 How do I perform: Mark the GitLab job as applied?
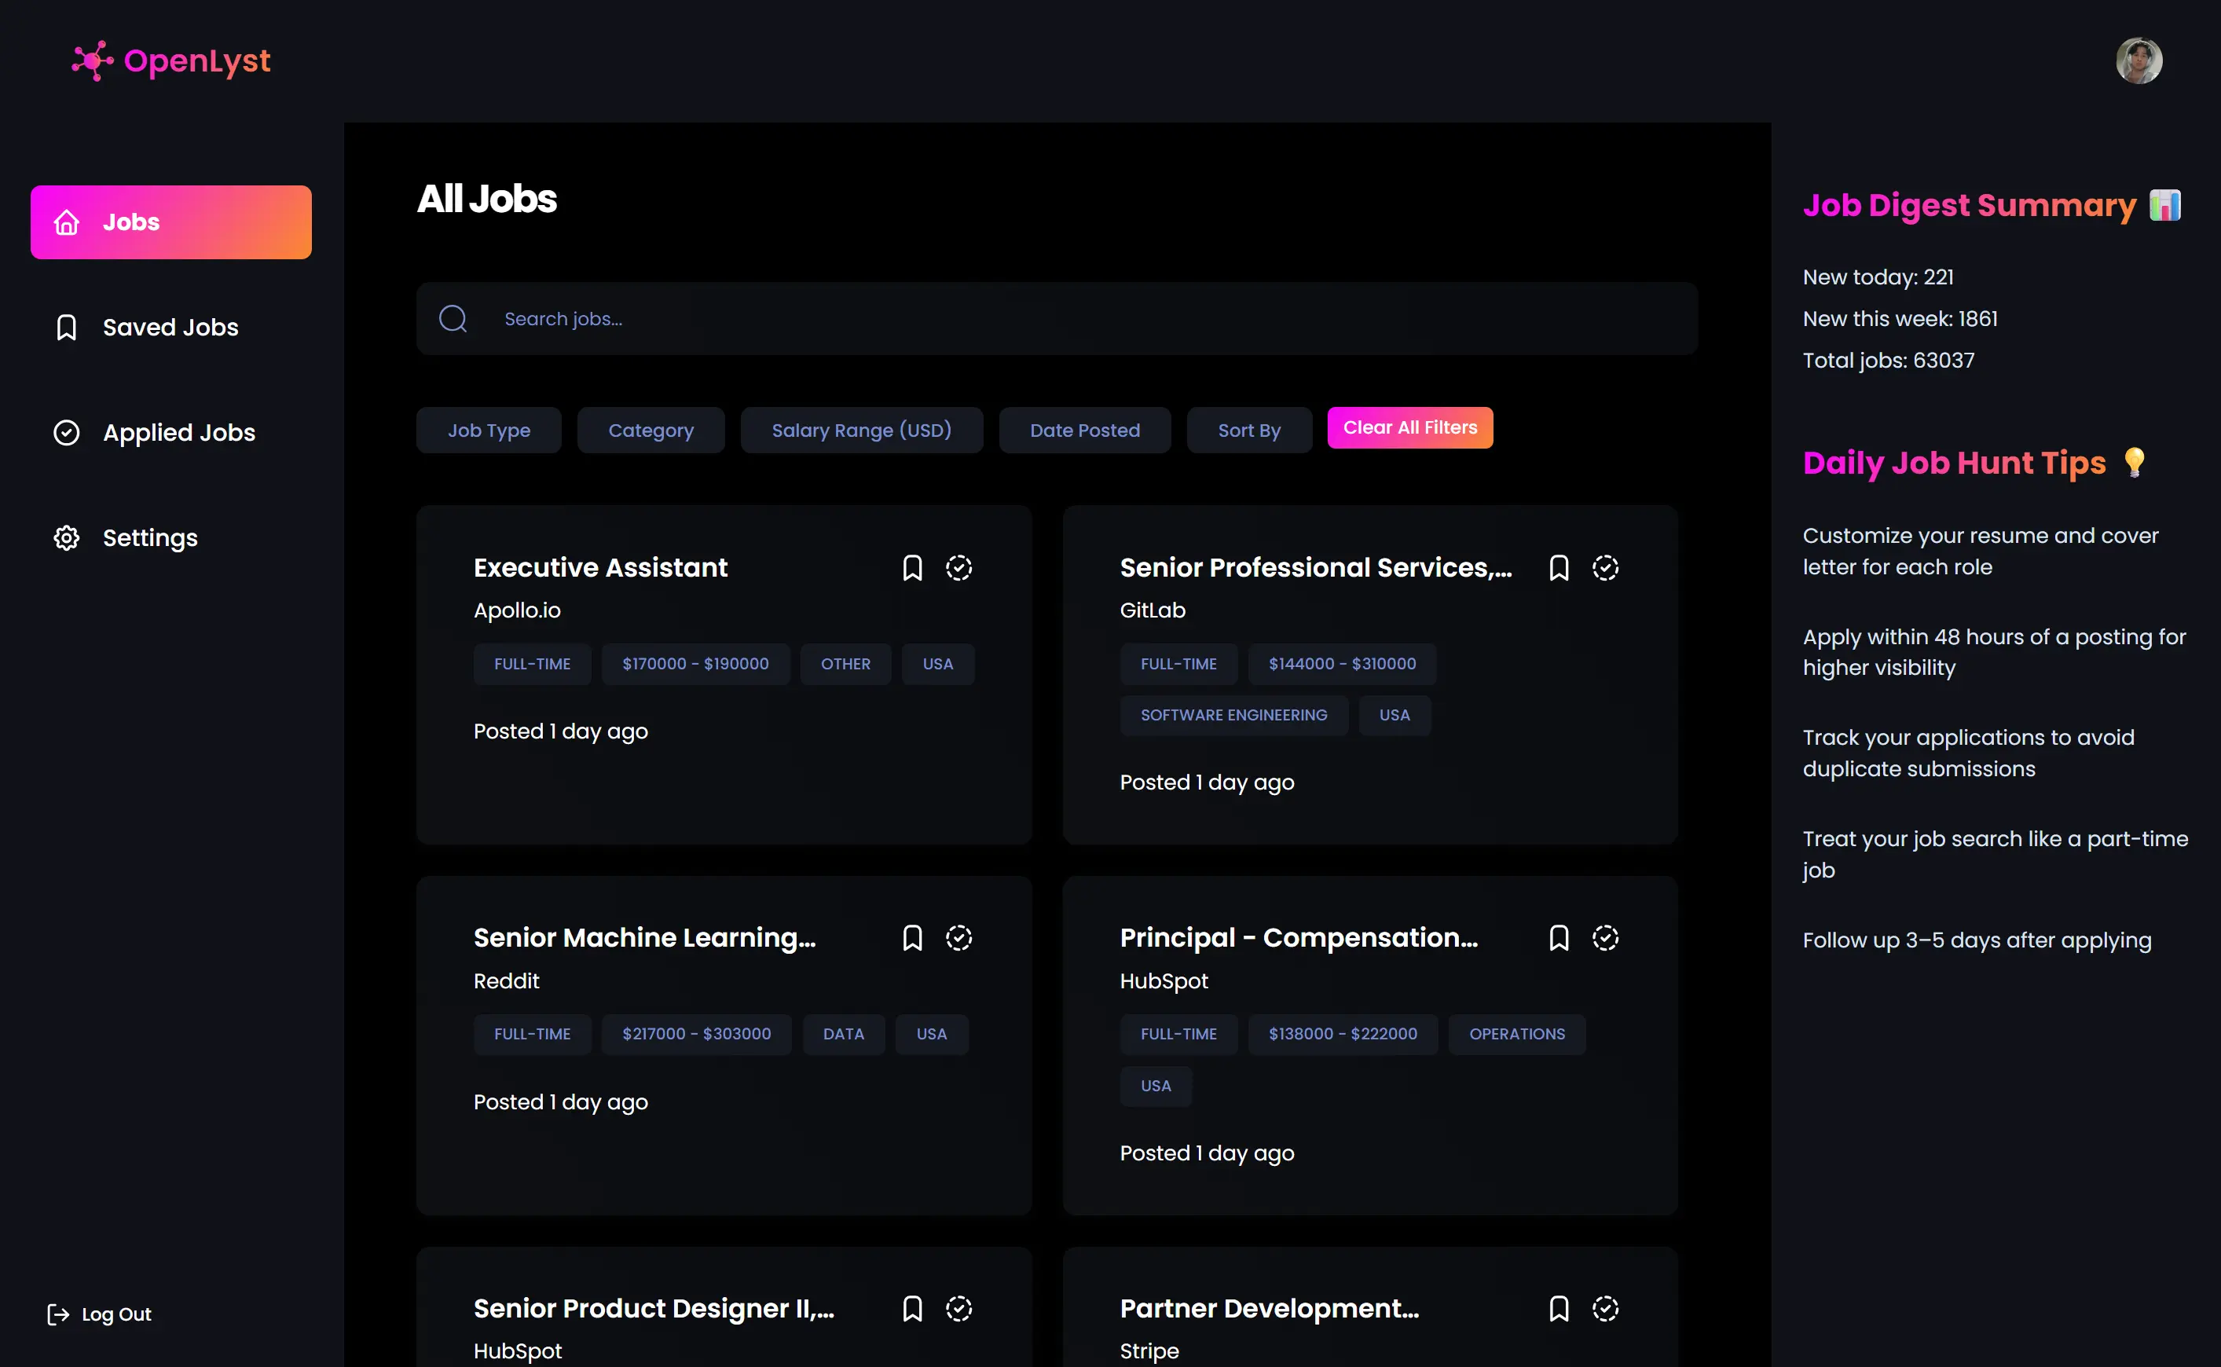point(1604,568)
